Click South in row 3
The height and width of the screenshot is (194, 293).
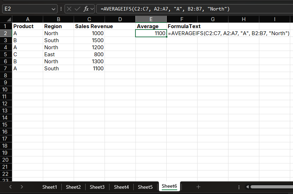coord(59,40)
